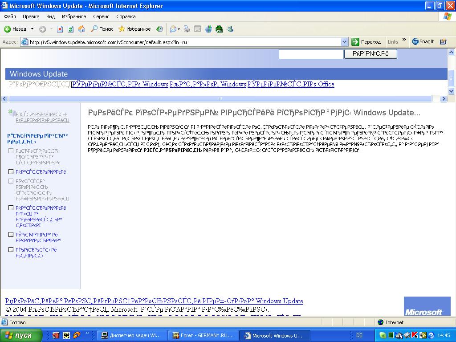
Task: Open the Вид menu
Action: coord(50,16)
